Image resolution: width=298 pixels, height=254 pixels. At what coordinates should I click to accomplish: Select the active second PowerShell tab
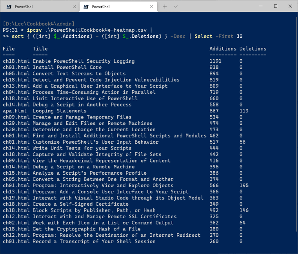click(118, 7)
